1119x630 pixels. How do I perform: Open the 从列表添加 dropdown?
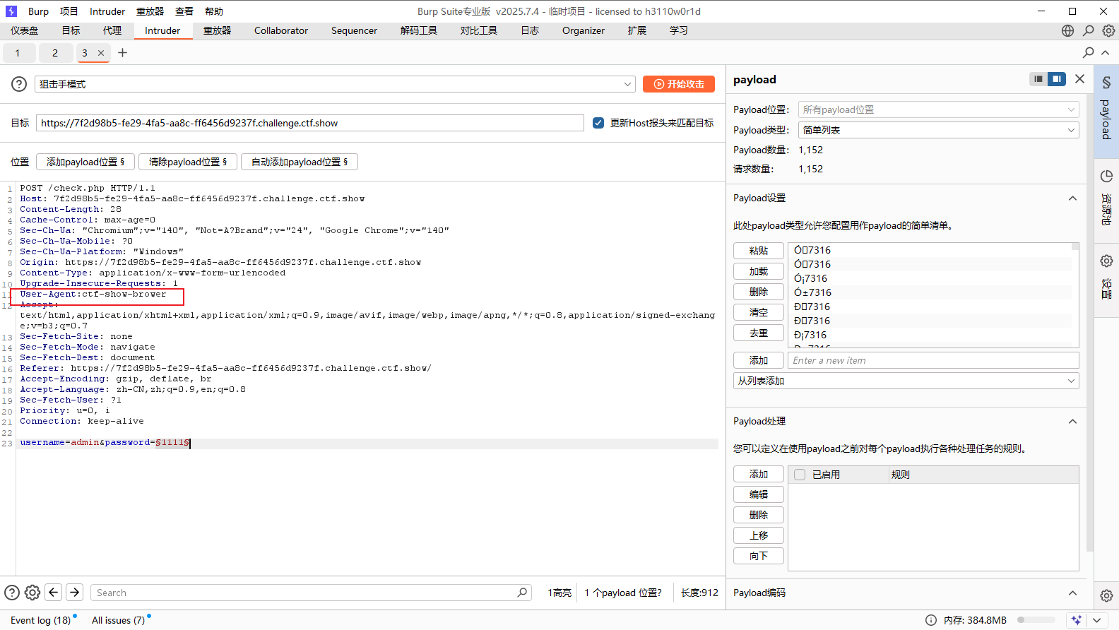906,381
